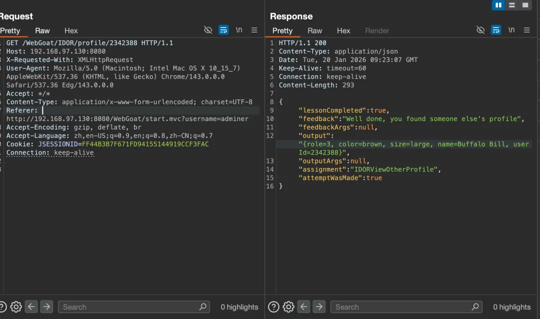Screen dimensions: 540x319
Task: Click HTTP/1.1 200 status line
Action: point(302,43)
